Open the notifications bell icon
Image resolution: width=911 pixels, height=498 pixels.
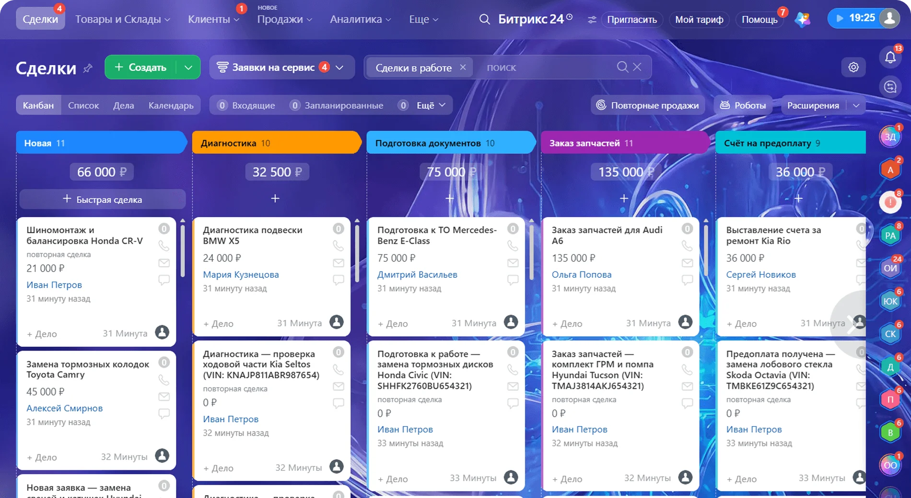click(x=890, y=57)
